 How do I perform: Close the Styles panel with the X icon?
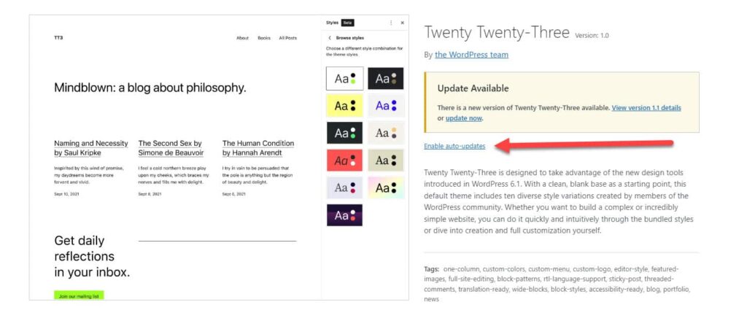402,23
